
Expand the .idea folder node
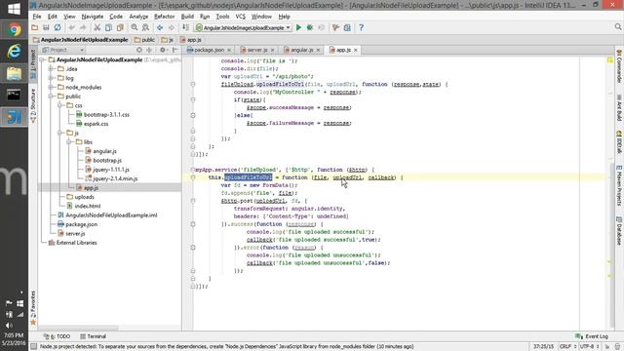click(51, 69)
